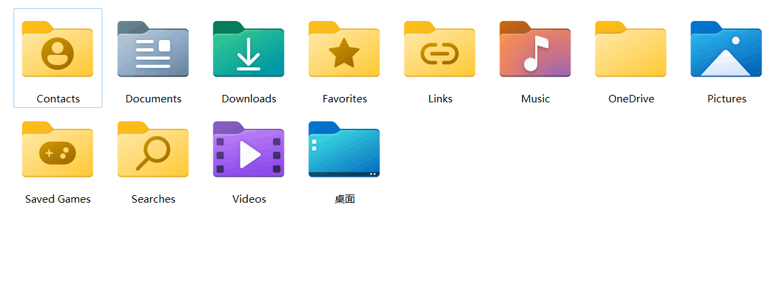This screenshot has height=284, width=773.
Task: Click the 'Documents' name label
Action: pyautogui.click(x=153, y=98)
